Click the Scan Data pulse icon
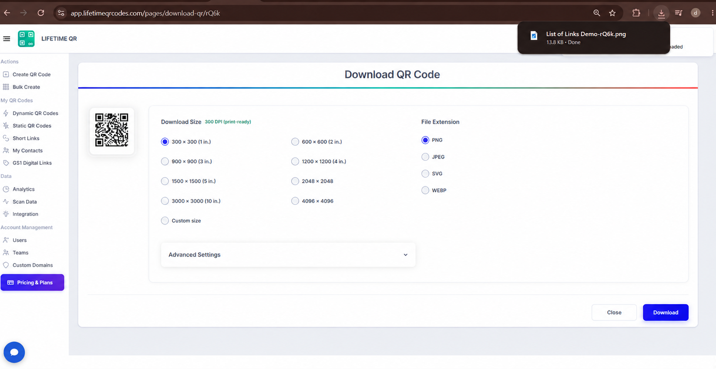The image size is (716, 369). tap(6, 202)
